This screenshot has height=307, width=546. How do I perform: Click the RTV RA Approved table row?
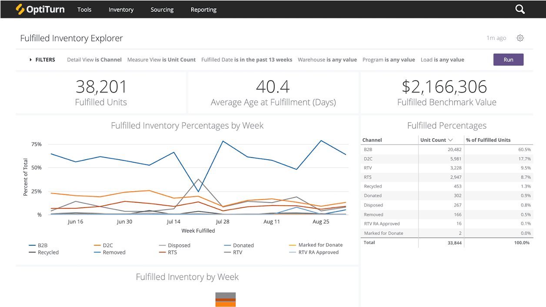coord(447,224)
